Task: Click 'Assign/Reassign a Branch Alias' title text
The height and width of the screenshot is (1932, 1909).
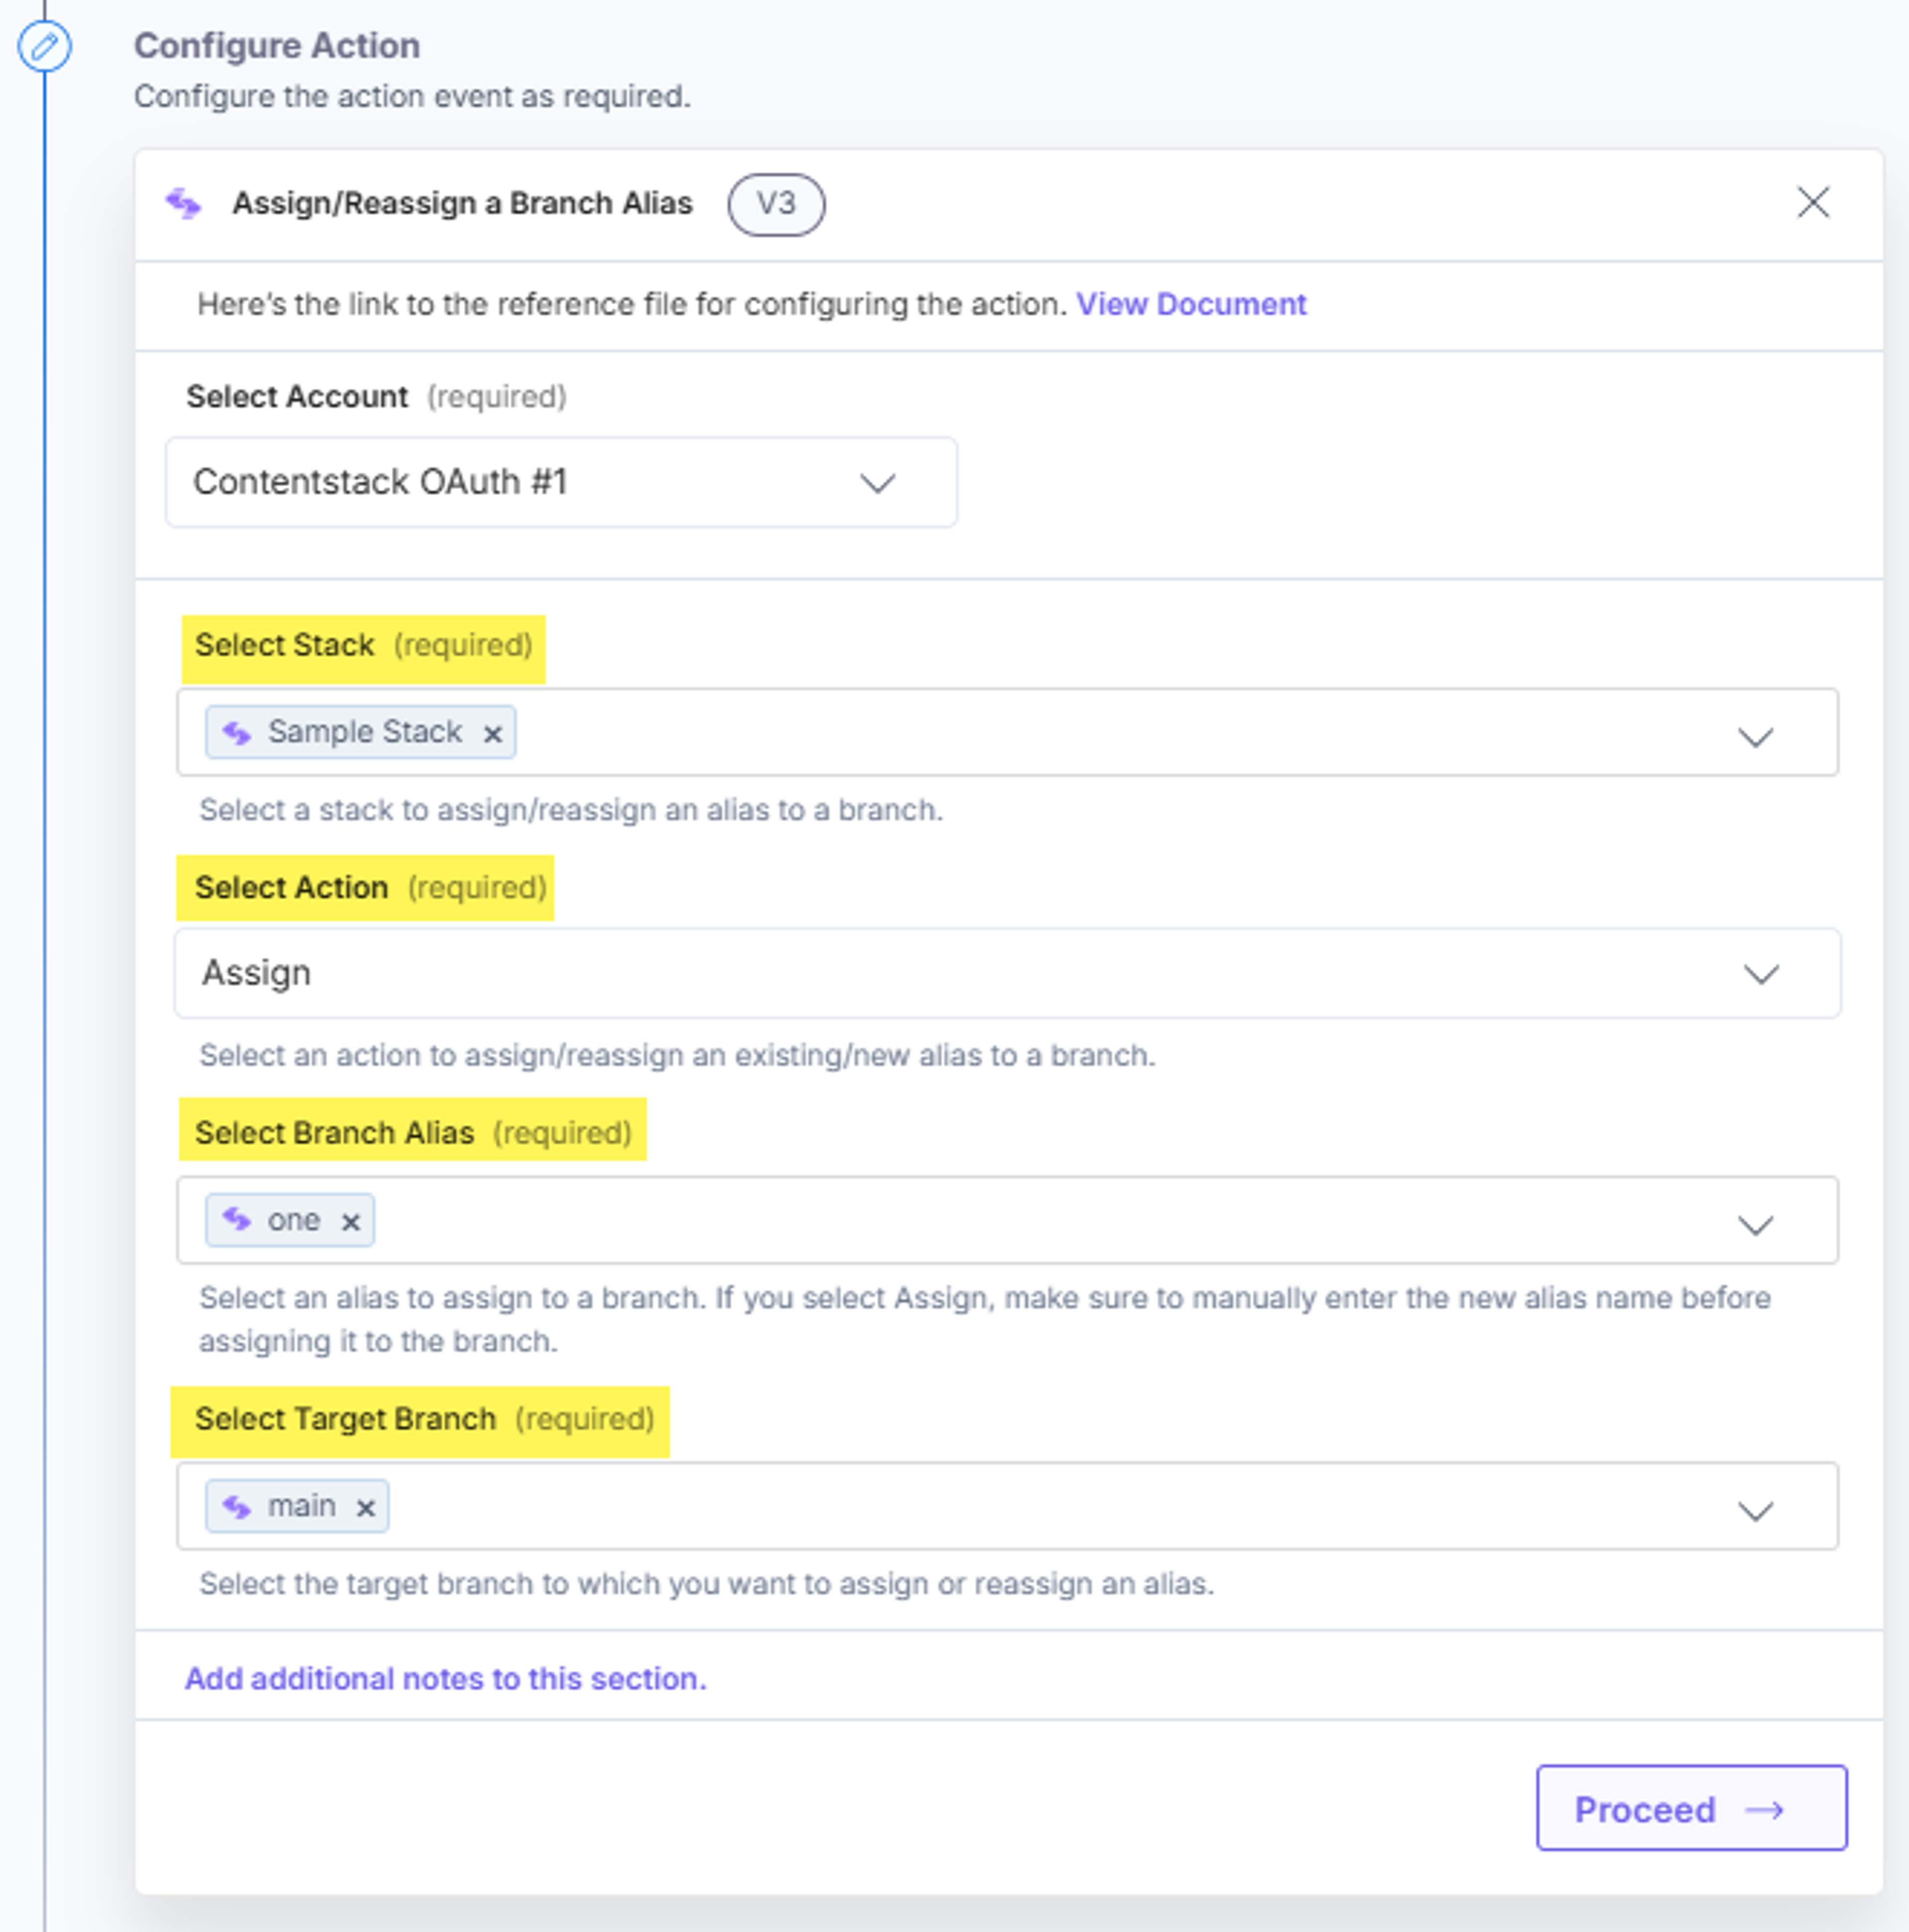Action: (x=462, y=203)
